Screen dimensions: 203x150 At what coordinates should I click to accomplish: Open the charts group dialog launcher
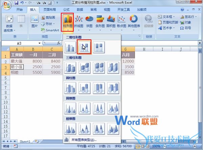[x=139, y=36]
